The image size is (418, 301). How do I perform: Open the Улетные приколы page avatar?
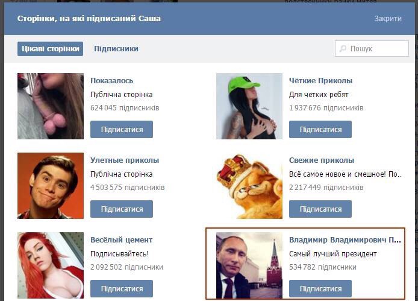51,186
